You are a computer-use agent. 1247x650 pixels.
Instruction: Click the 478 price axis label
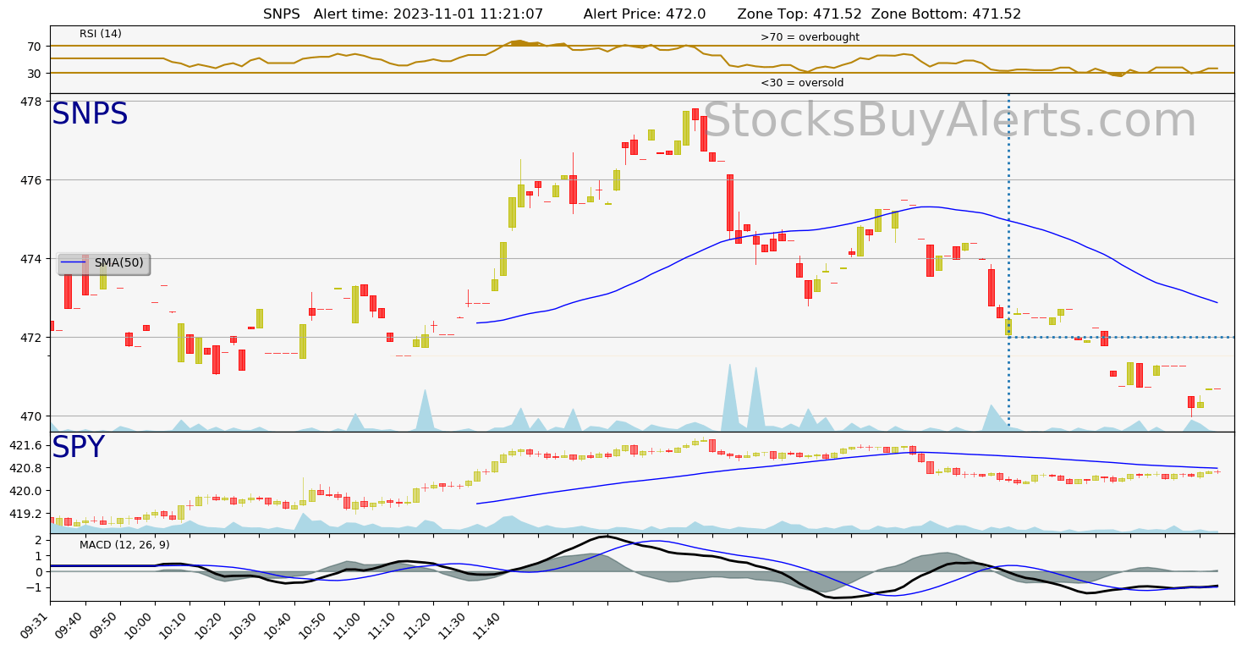[33, 102]
